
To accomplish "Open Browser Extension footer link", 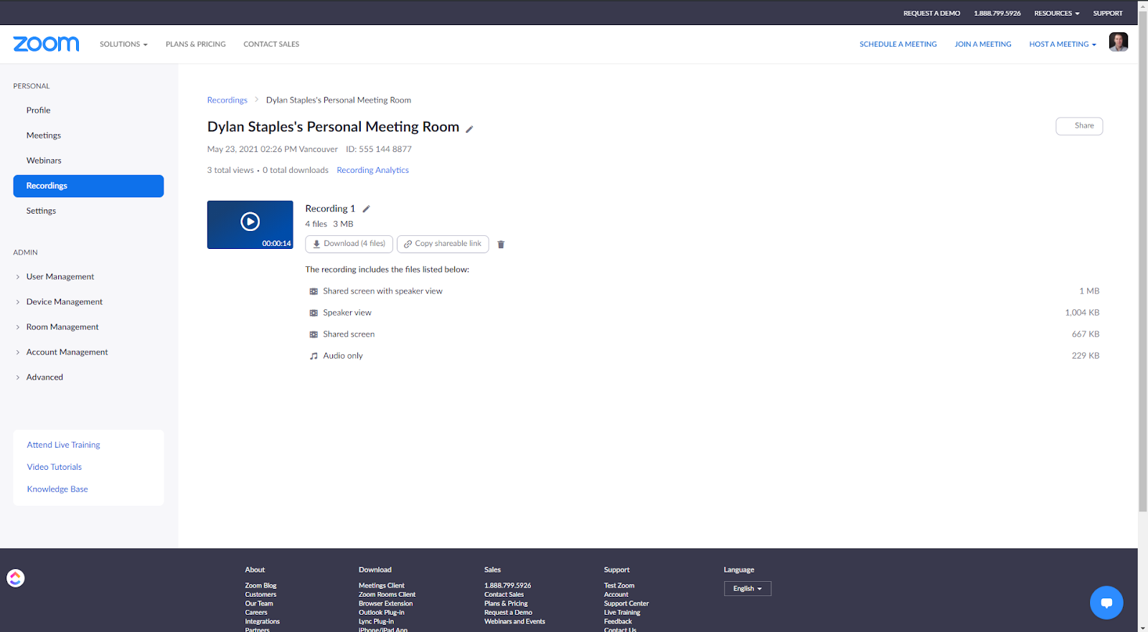I will coord(385,603).
